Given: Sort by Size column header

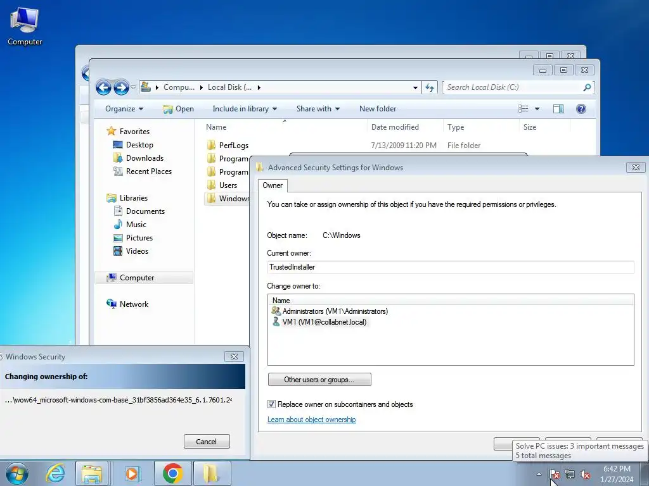Looking at the screenshot, I should [x=544, y=127].
